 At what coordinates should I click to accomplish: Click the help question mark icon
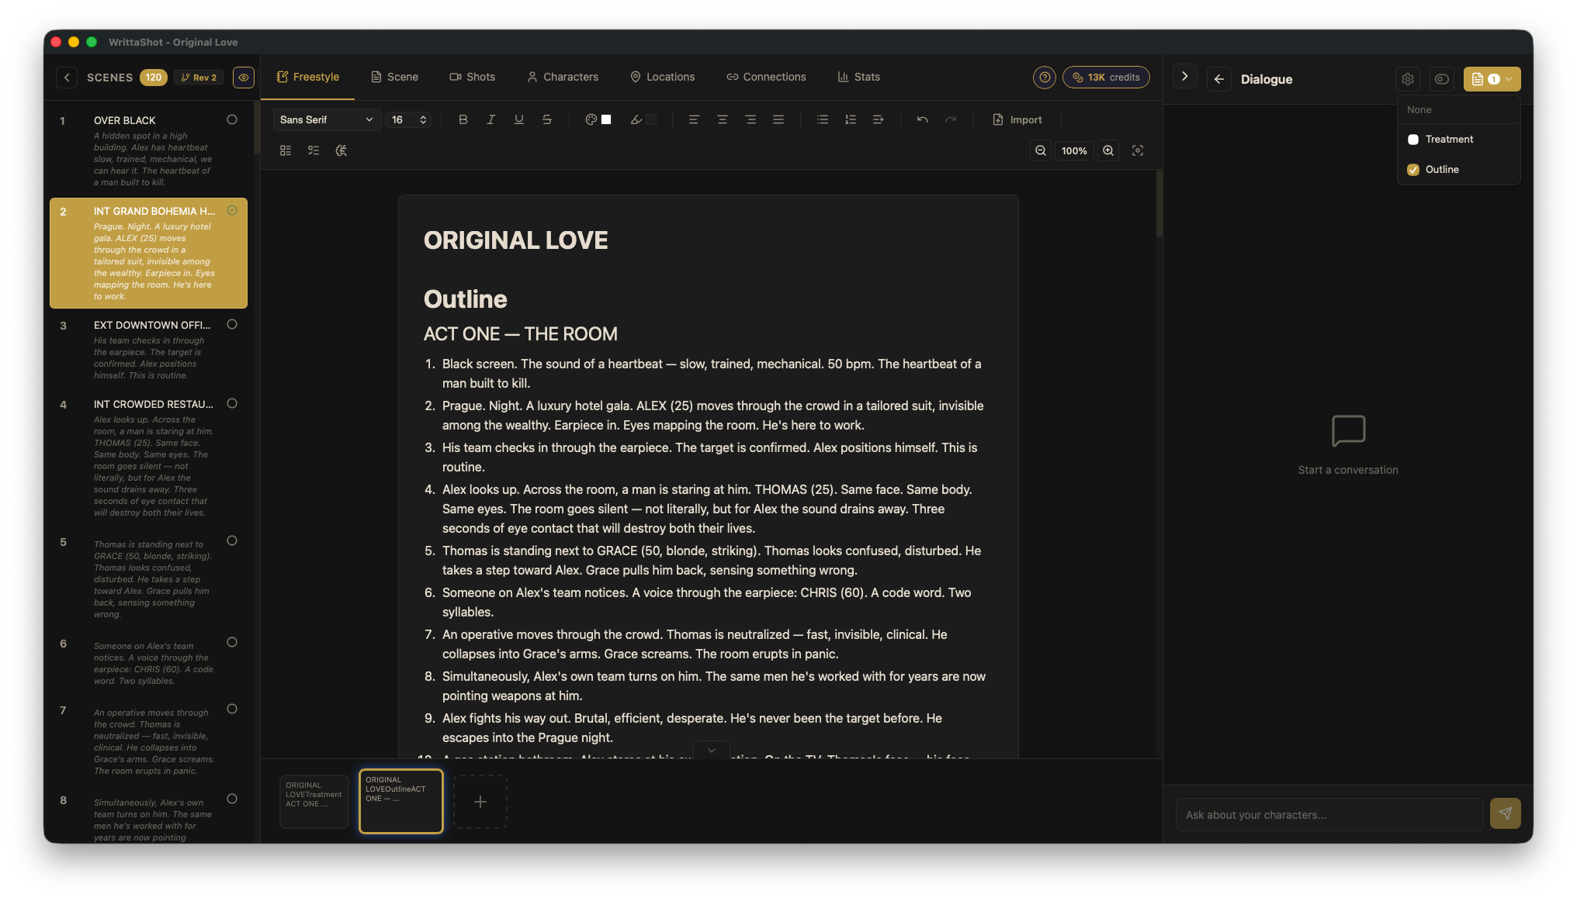(1044, 77)
